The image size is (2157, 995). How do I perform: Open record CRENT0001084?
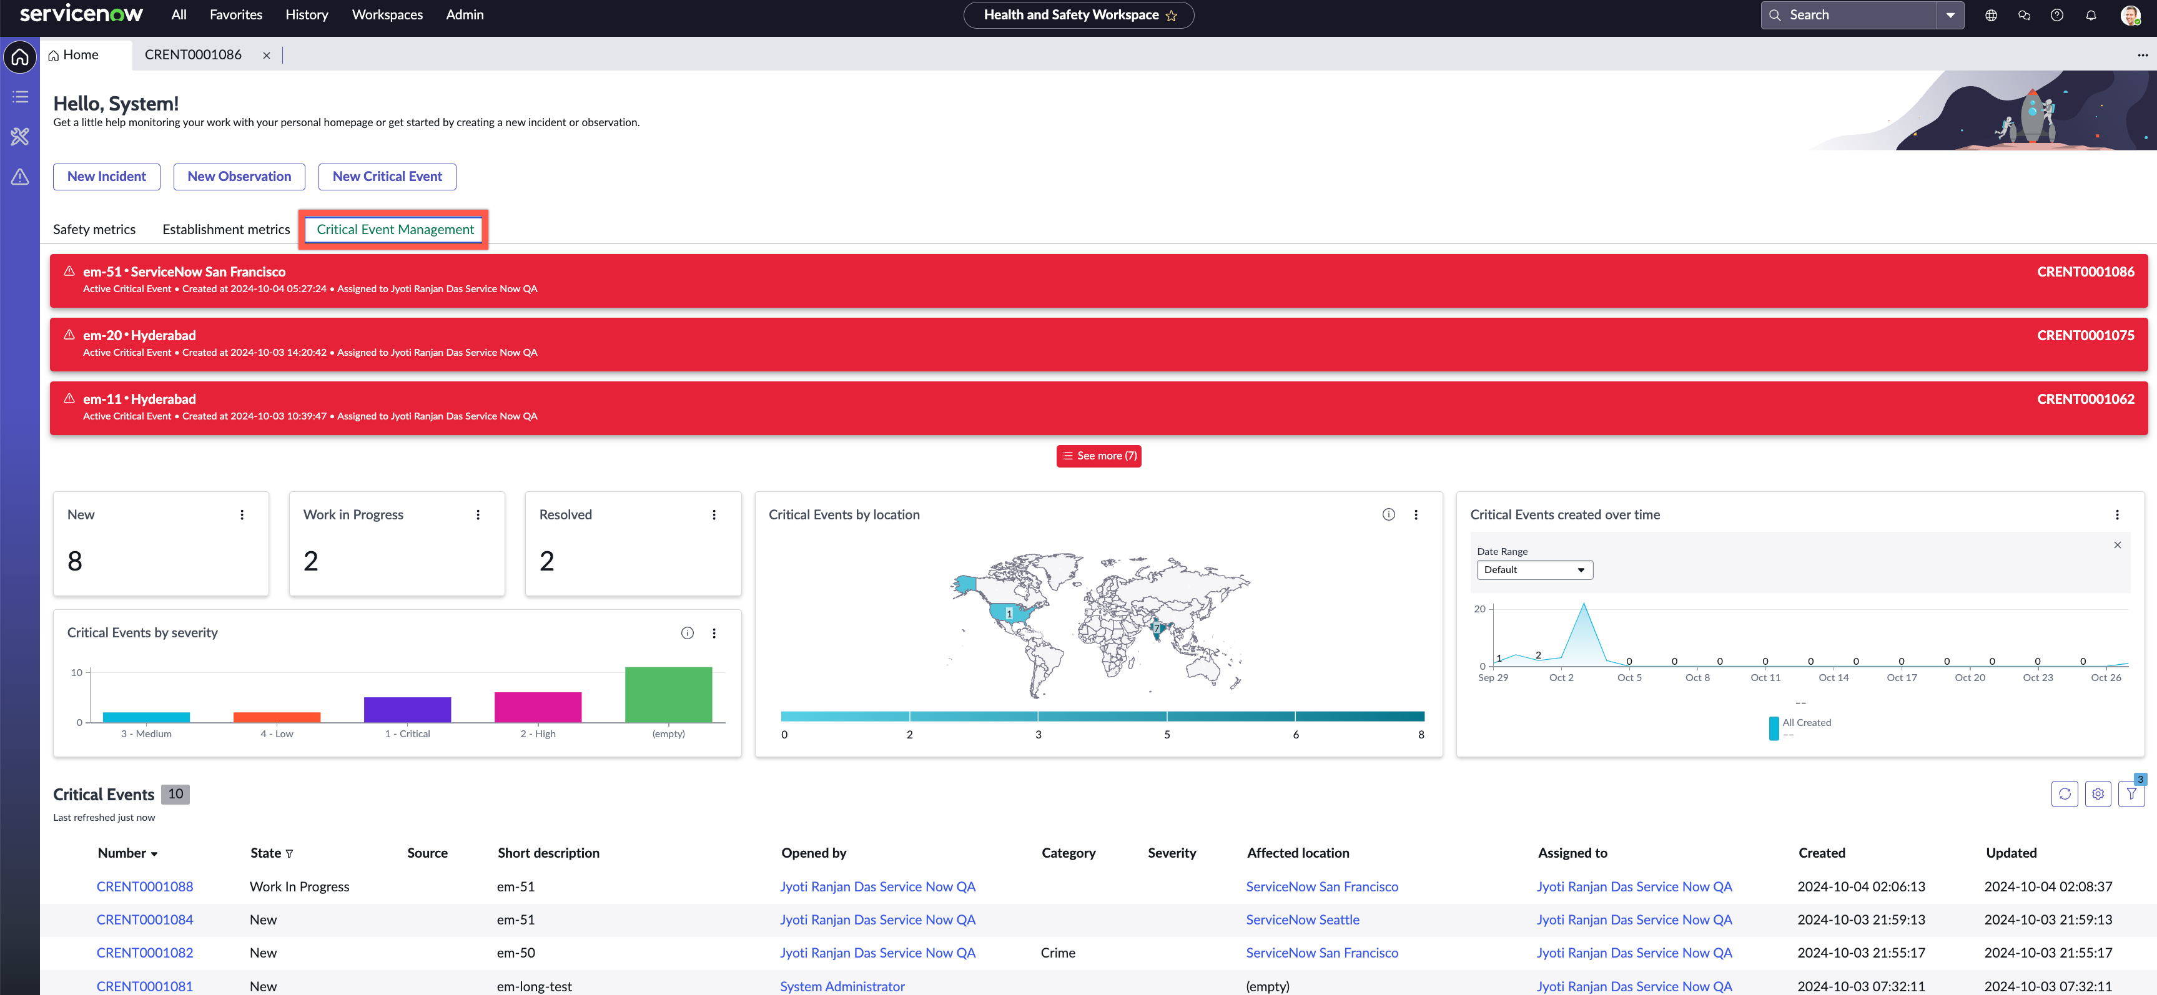(x=144, y=919)
